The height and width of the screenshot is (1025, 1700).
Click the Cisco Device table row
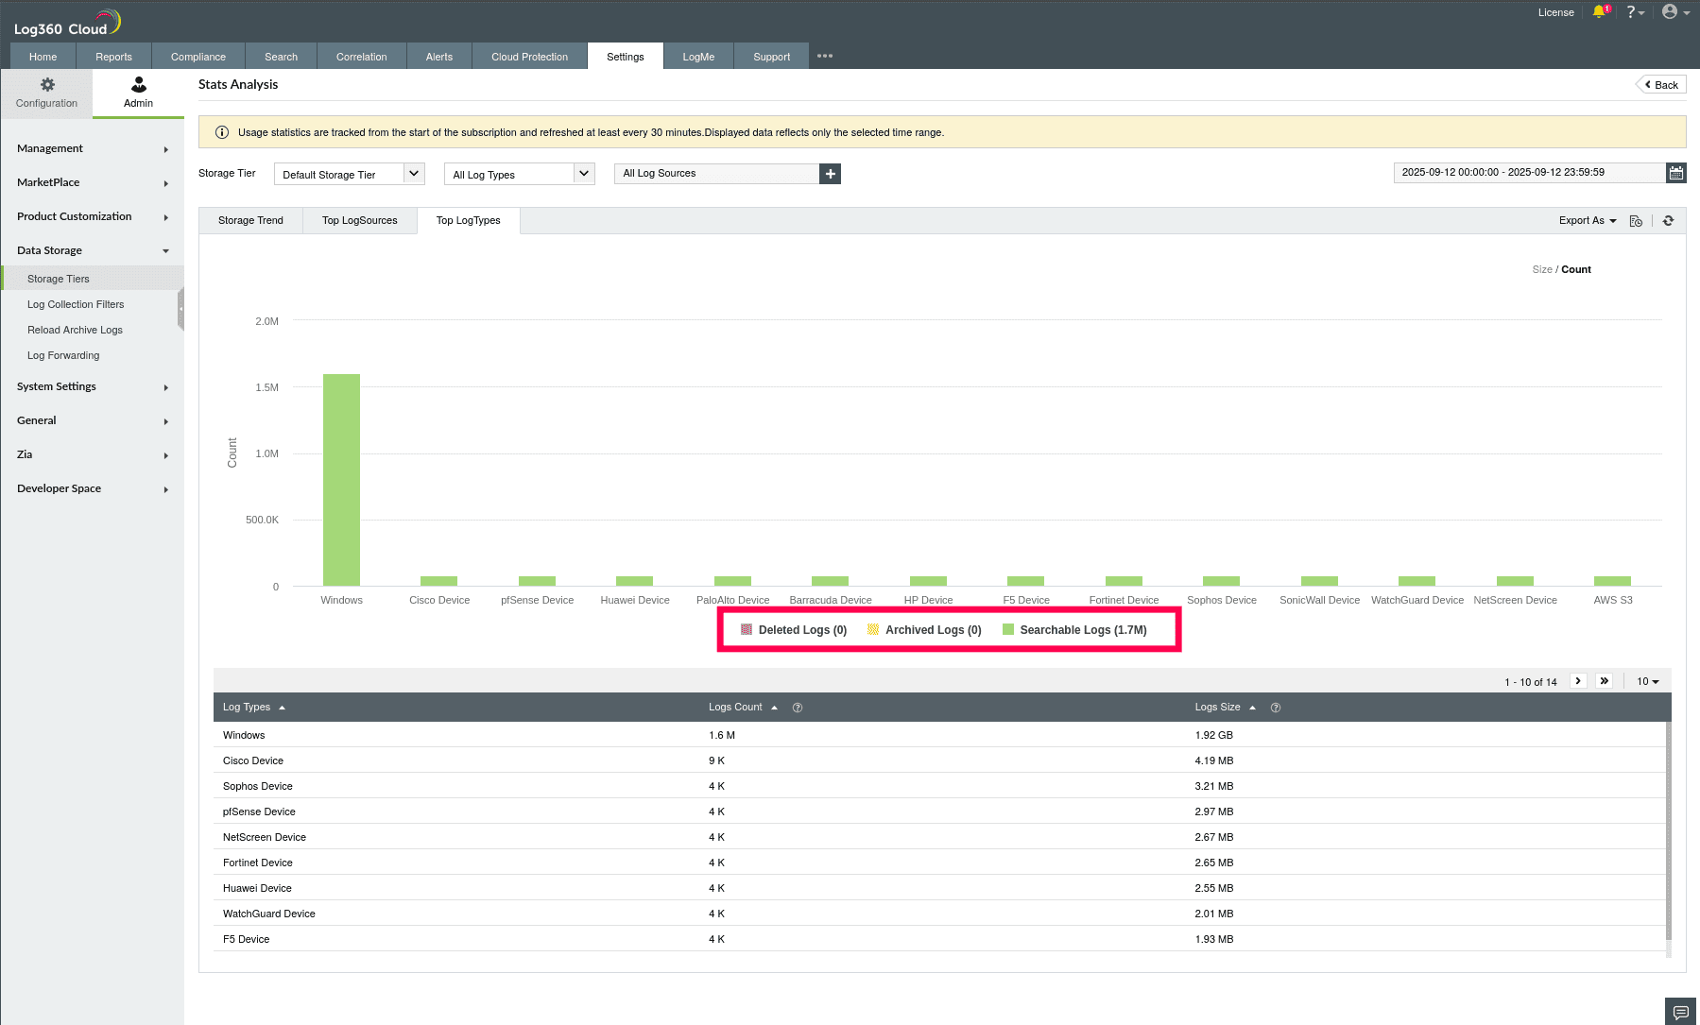click(x=939, y=760)
